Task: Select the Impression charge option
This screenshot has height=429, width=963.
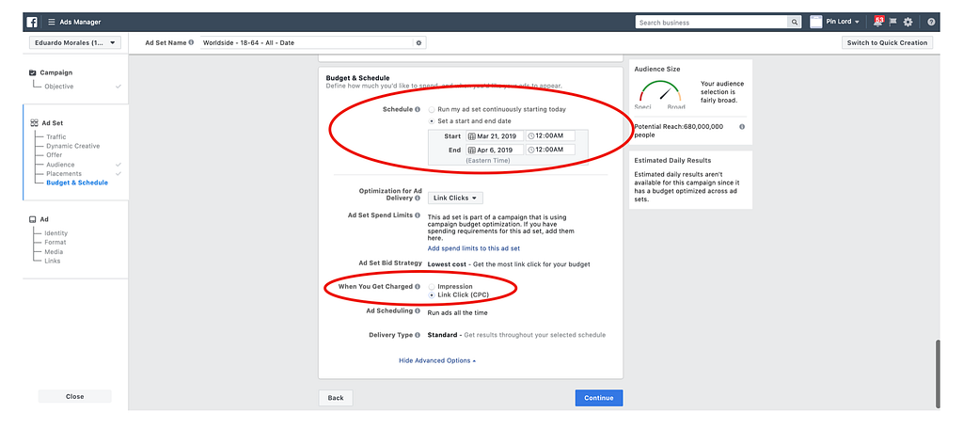Action: click(x=432, y=286)
